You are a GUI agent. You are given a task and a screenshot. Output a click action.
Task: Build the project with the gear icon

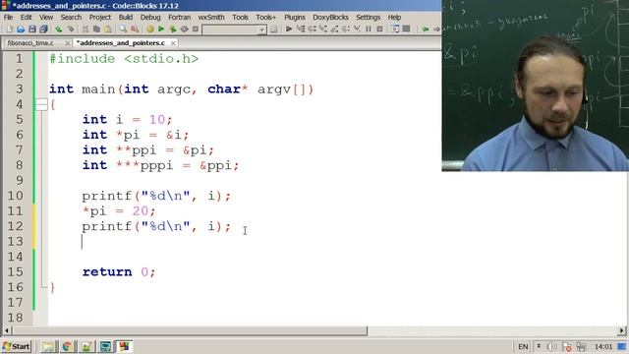coord(150,29)
